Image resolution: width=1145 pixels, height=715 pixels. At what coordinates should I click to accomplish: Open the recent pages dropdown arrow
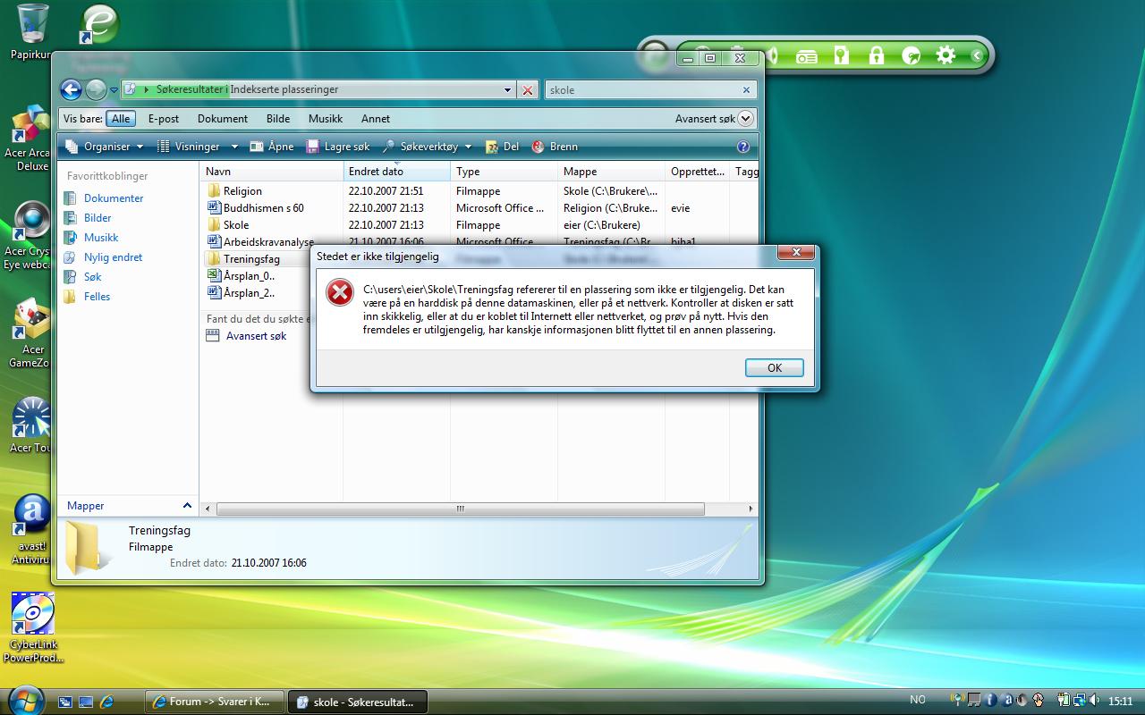[114, 90]
